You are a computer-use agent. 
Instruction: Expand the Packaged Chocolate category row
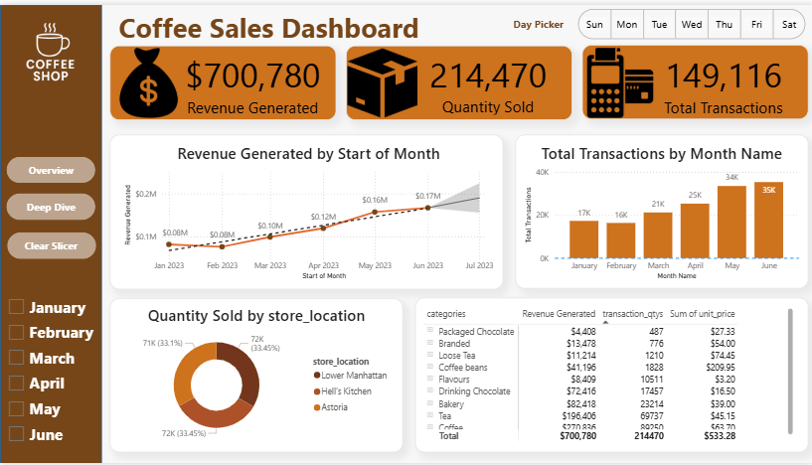point(430,331)
